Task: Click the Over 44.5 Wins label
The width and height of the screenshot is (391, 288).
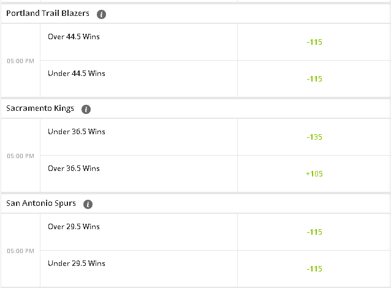Action: [74, 37]
